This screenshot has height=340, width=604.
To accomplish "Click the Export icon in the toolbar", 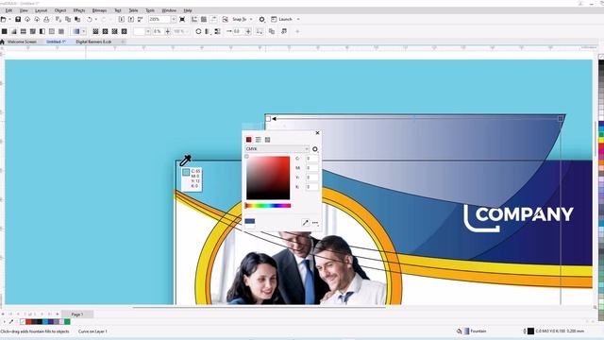I will pos(131,19).
